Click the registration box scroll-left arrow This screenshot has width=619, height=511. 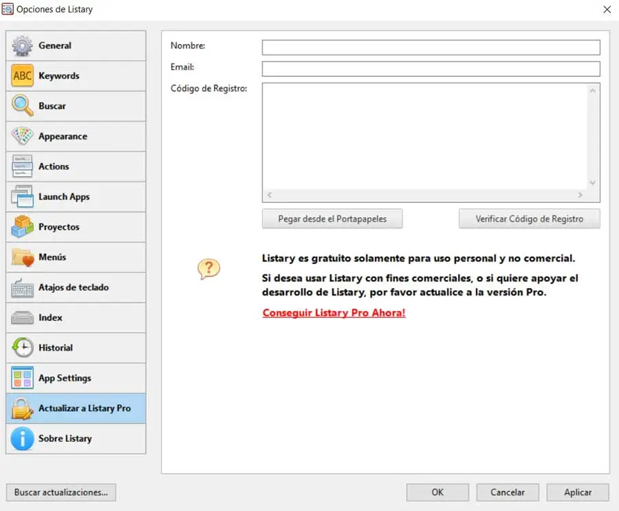tap(269, 195)
